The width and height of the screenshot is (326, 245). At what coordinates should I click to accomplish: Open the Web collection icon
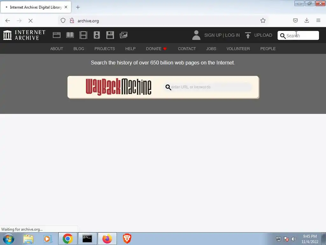click(57, 35)
